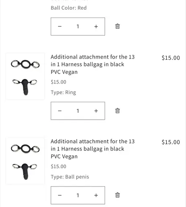This screenshot has width=186, height=207.
Task: Click the $15.00 line total for bottom item
Action: (171, 142)
